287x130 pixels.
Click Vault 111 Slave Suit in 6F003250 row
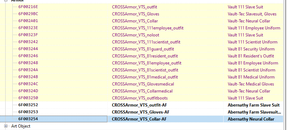[x=245, y=98]
